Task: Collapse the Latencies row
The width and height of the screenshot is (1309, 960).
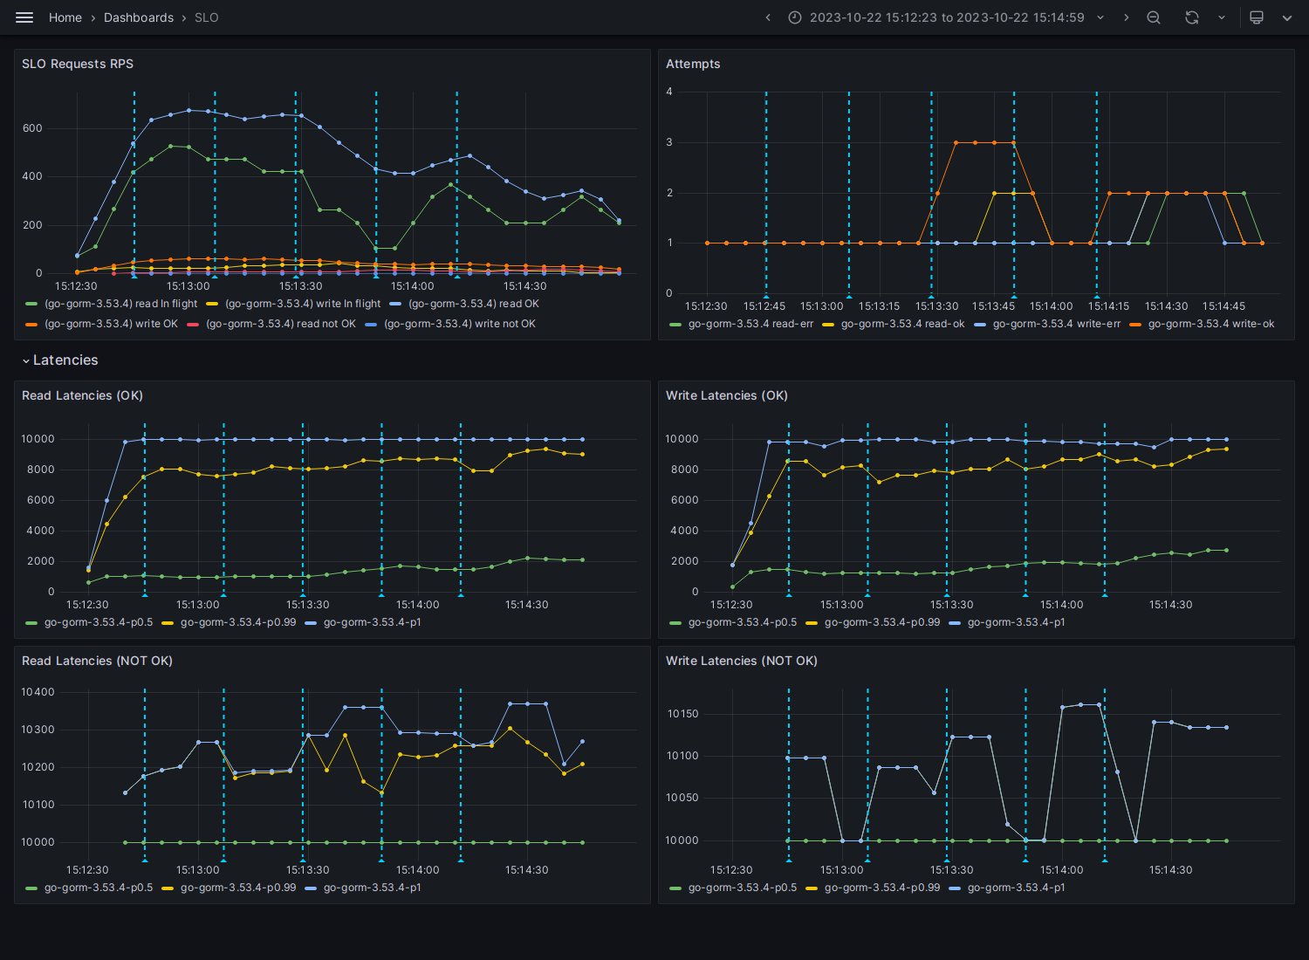Action: pyautogui.click(x=60, y=360)
